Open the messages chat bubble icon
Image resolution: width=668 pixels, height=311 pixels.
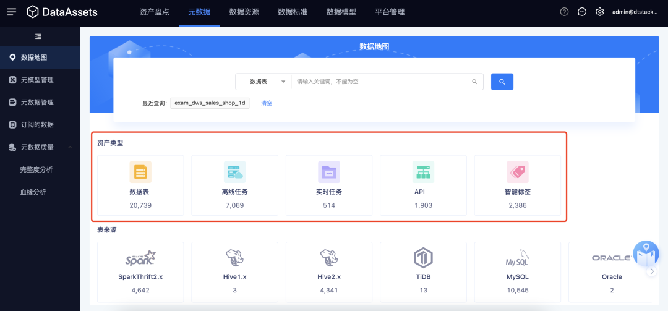point(582,12)
